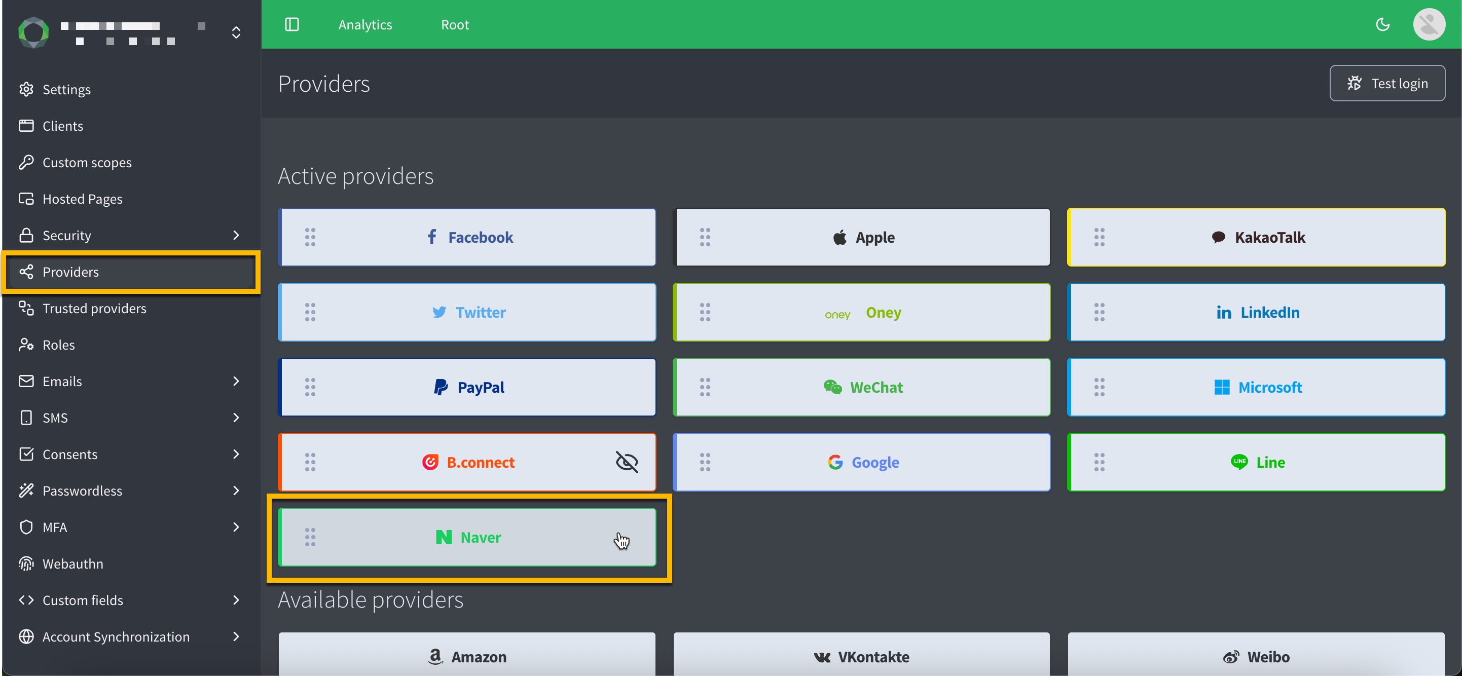The height and width of the screenshot is (676, 1462).
Task: Click the Naver drag handle
Action: (310, 537)
